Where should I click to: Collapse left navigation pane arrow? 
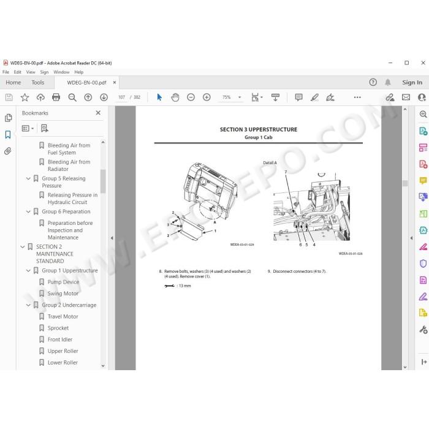click(x=112, y=238)
